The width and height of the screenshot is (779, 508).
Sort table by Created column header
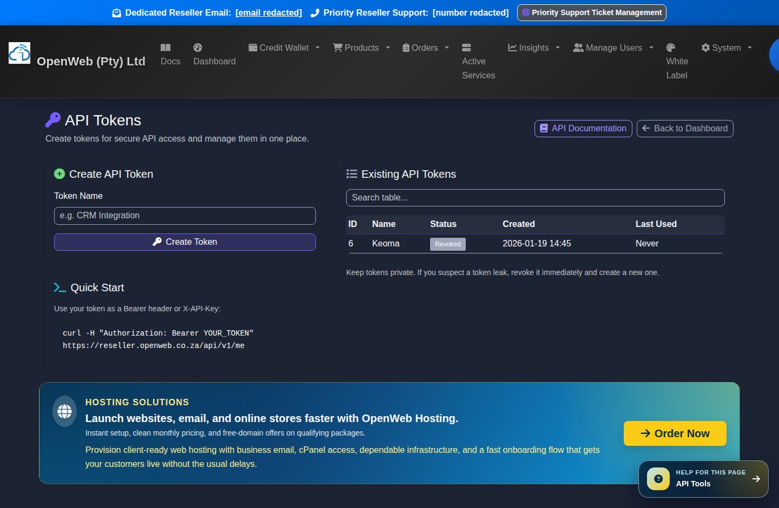(x=519, y=224)
